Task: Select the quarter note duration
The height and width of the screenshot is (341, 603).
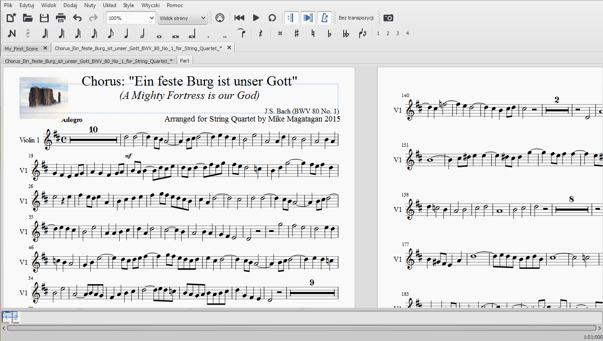Action: 126,33
